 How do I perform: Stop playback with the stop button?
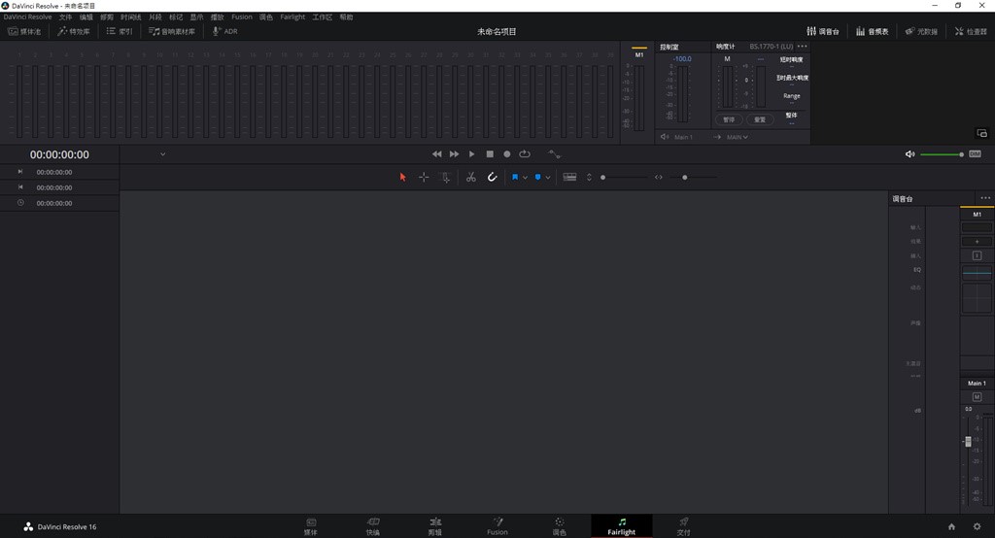[490, 154]
